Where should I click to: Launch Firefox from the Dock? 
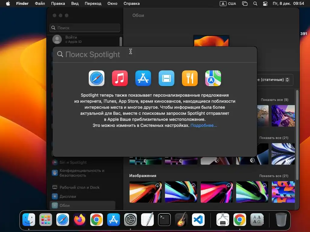pos(80,220)
